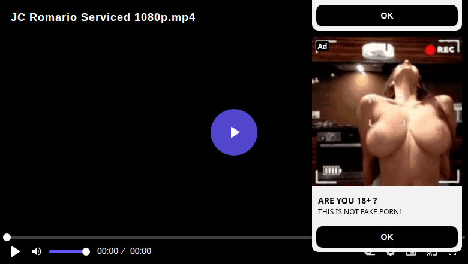Set volume at middle of purple volume bar

[68, 252]
